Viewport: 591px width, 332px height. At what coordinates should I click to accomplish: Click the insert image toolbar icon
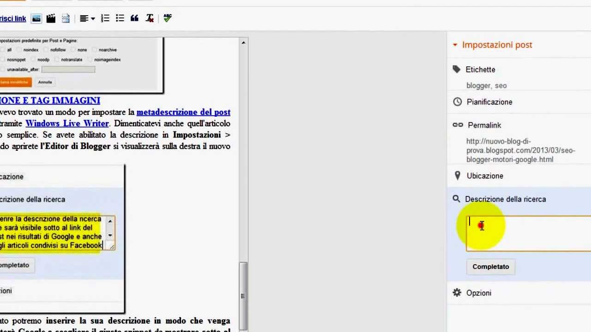click(x=36, y=18)
